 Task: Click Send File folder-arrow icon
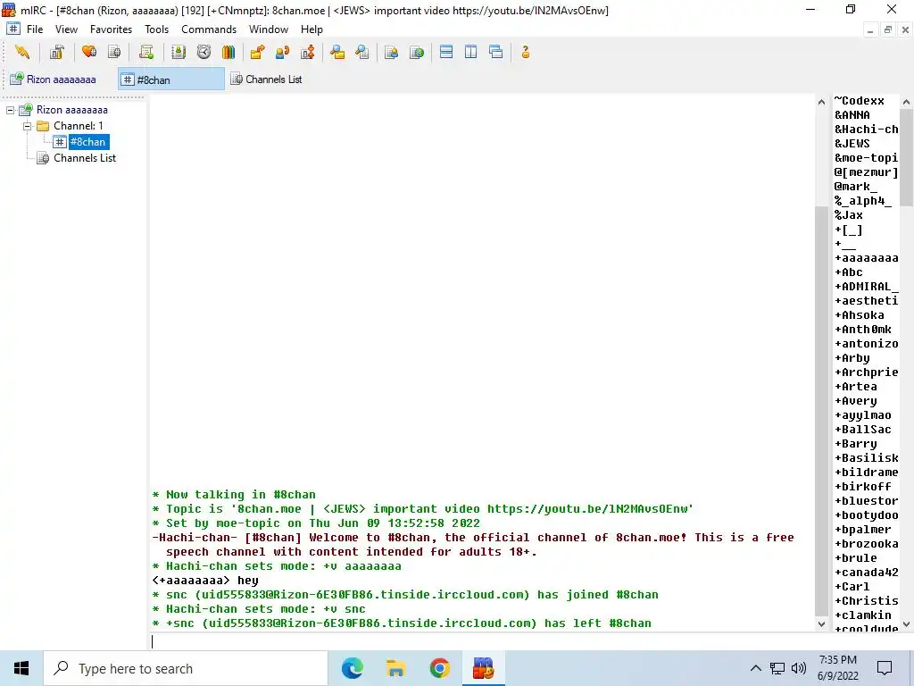coord(257,52)
